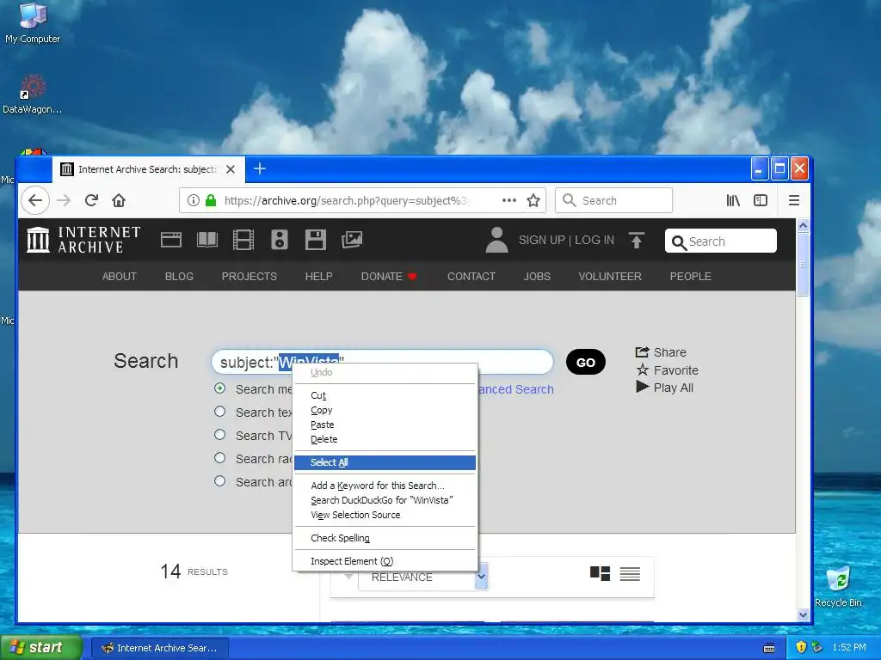Bookmark this page with star icon
Viewport: 881px width, 660px height.
pyautogui.click(x=533, y=200)
